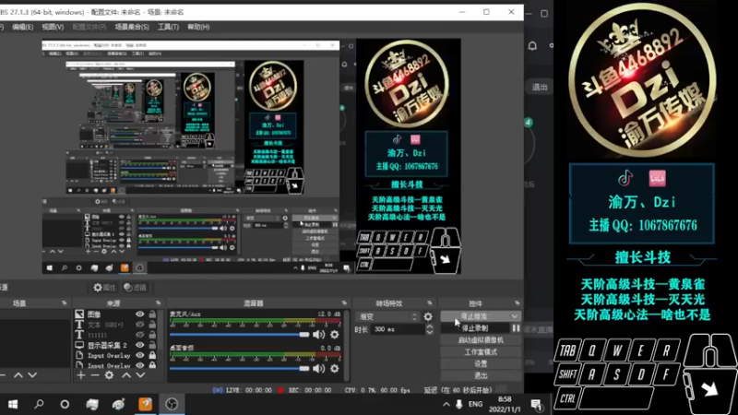The image size is (738, 415).
Task: Undock the 控件 panel via its pop-out icon
Action: tap(517, 303)
